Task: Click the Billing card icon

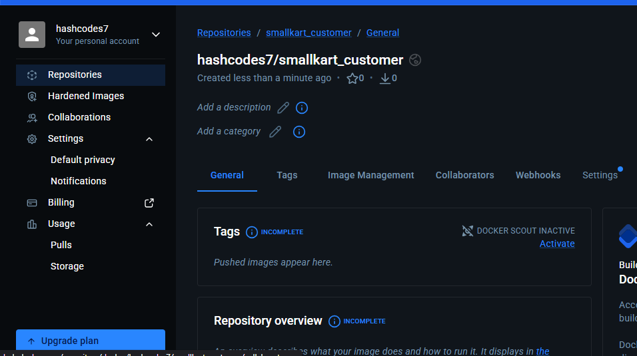Action: (32, 202)
